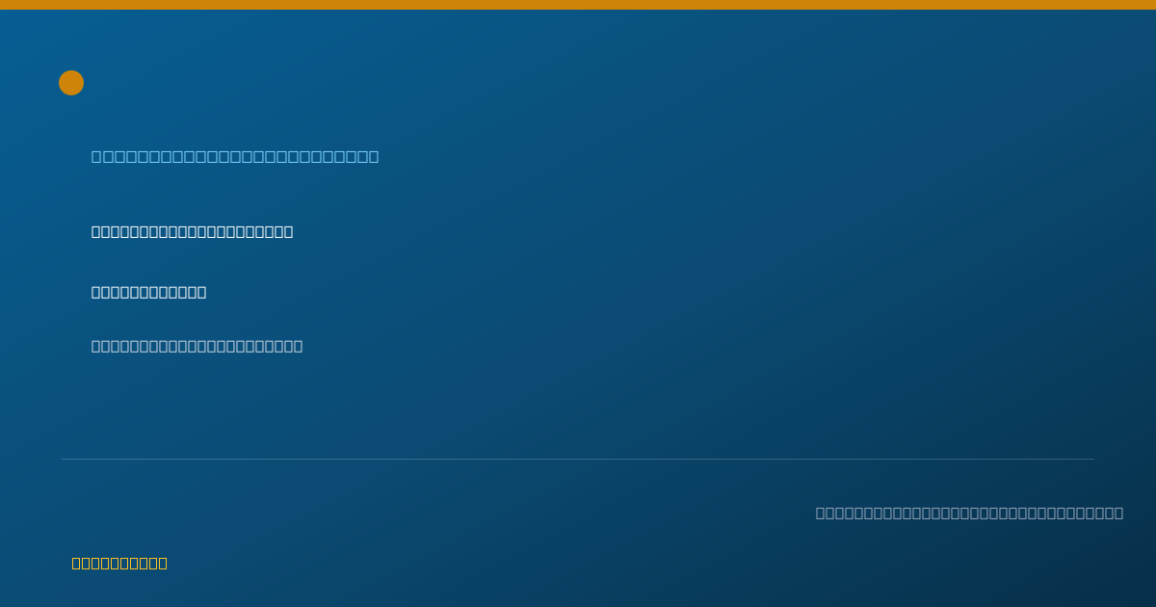Click the thin horizontal divider line
The image size is (1156, 607).
click(578, 459)
